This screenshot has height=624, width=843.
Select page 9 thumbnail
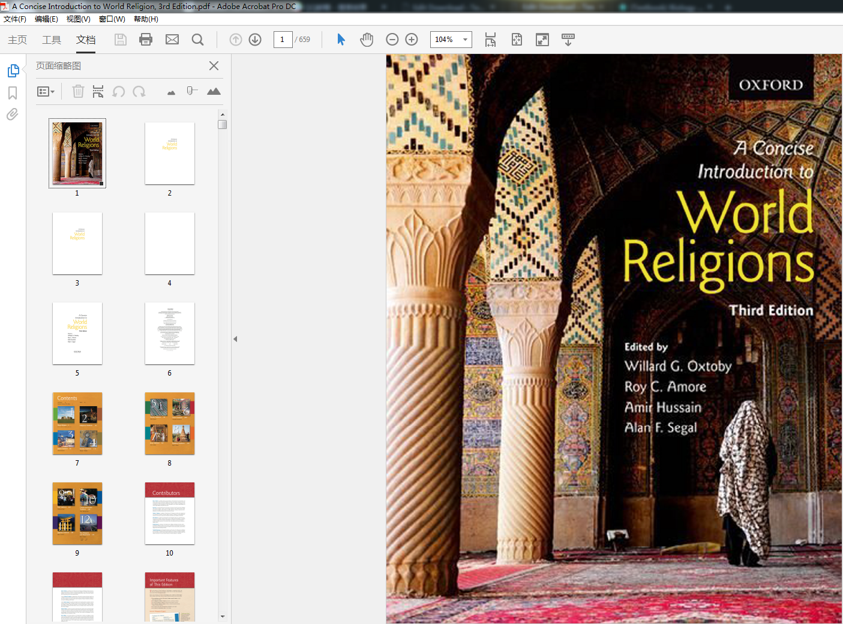(x=77, y=513)
